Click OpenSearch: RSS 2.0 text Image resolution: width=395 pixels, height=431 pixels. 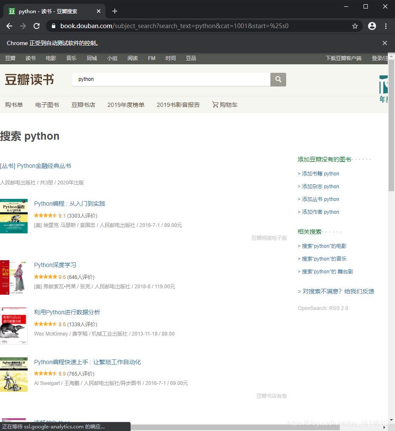point(323,308)
